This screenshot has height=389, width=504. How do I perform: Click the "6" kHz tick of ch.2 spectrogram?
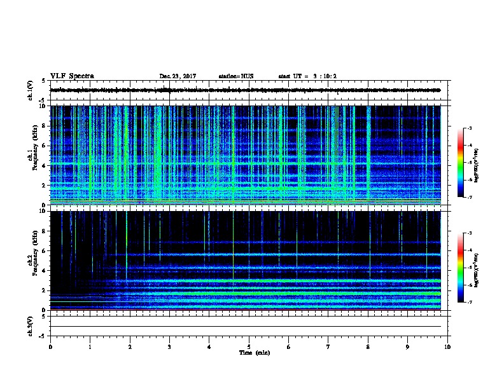[45, 251]
